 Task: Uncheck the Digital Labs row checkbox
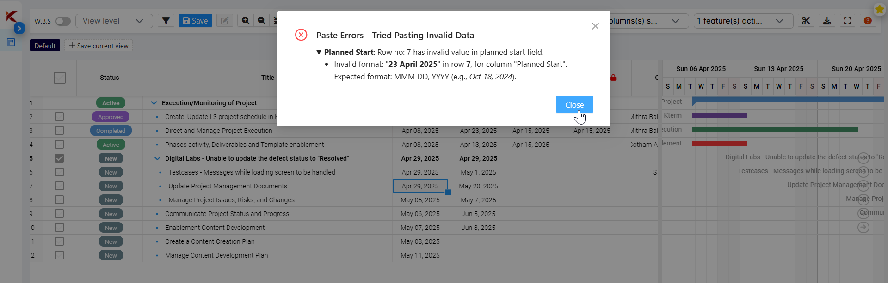tap(59, 158)
